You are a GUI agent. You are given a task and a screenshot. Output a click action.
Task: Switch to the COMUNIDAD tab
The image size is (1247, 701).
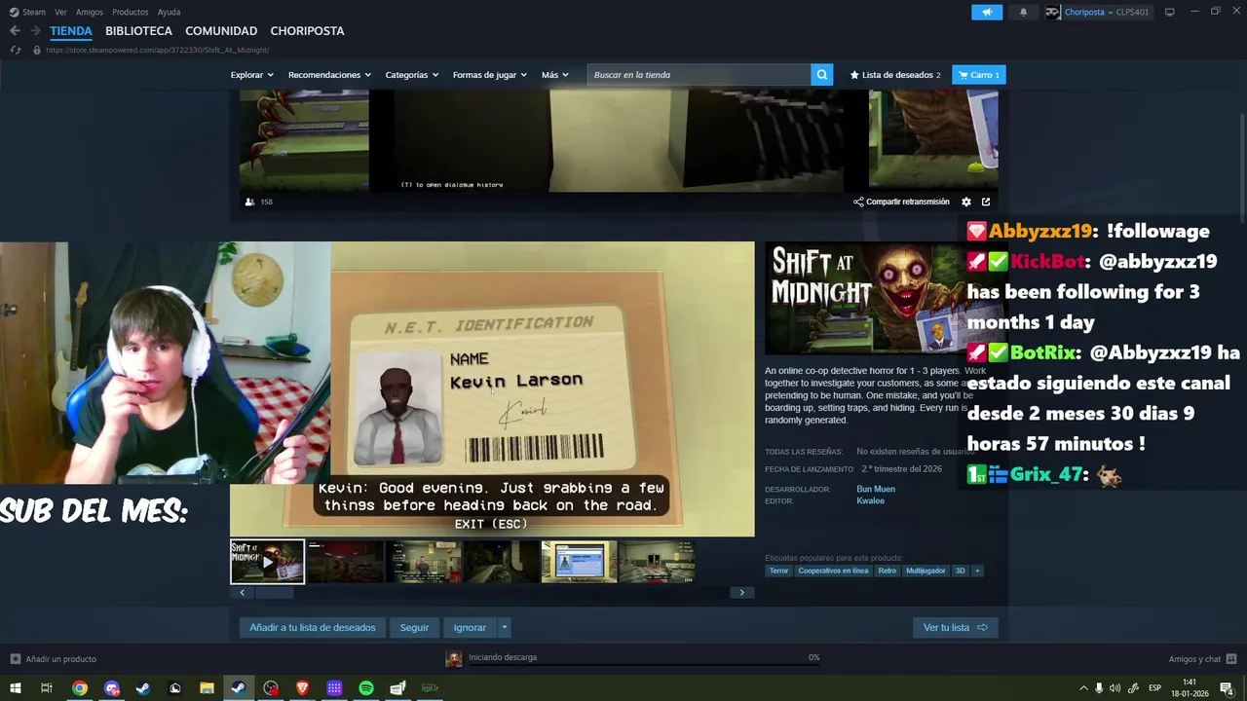(221, 31)
